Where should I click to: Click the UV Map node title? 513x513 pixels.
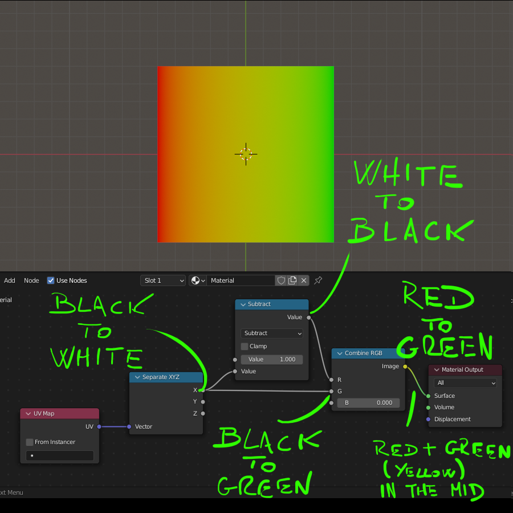[44, 414]
